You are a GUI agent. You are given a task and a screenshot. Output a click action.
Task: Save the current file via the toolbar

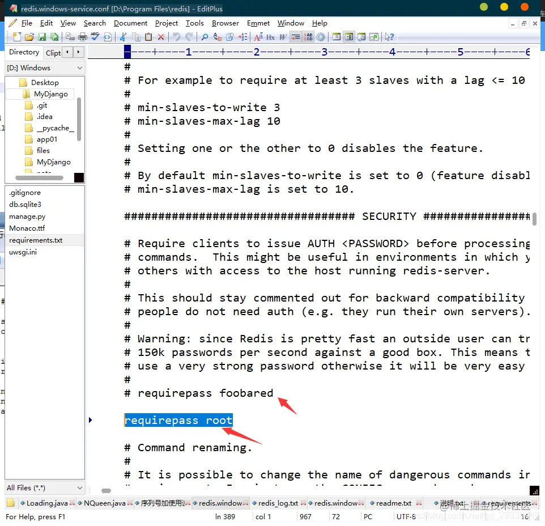pos(42,37)
